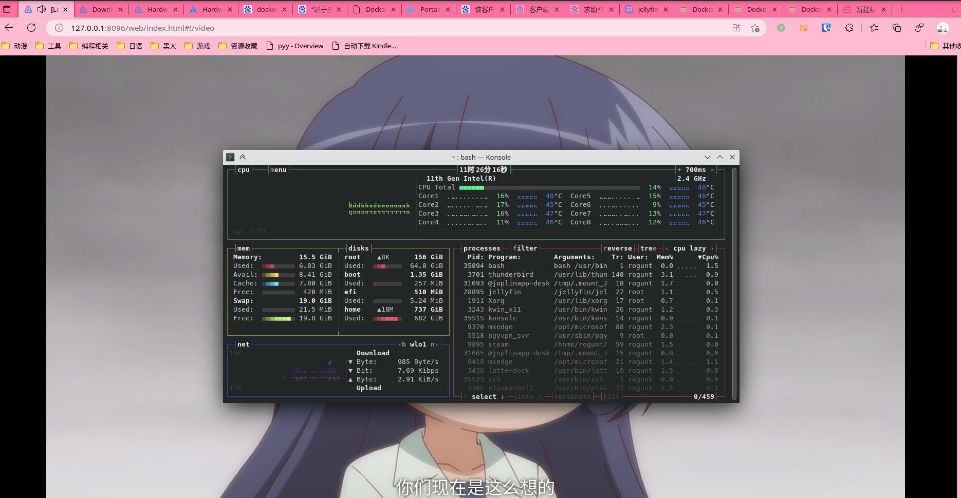Image resolution: width=961 pixels, height=498 pixels.
Task: Open the Extensions puzzle-piece menu
Action: (849, 28)
